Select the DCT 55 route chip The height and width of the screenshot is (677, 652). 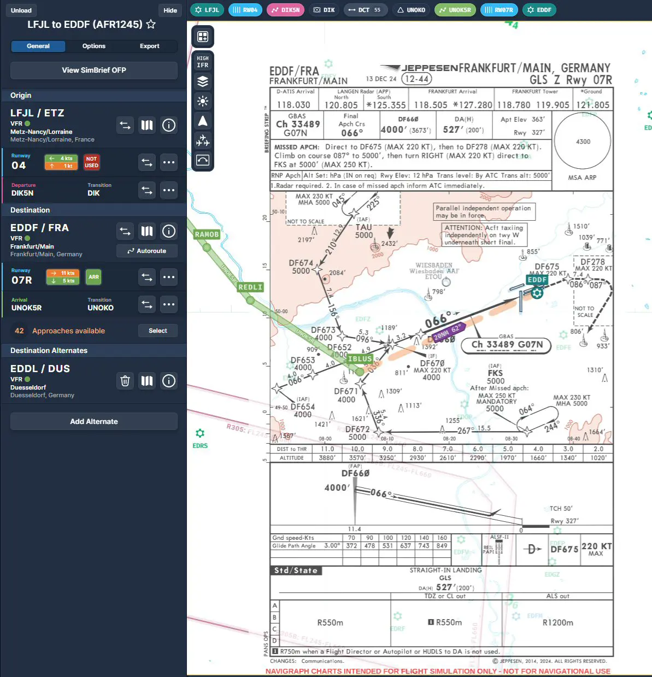pos(366,10)
